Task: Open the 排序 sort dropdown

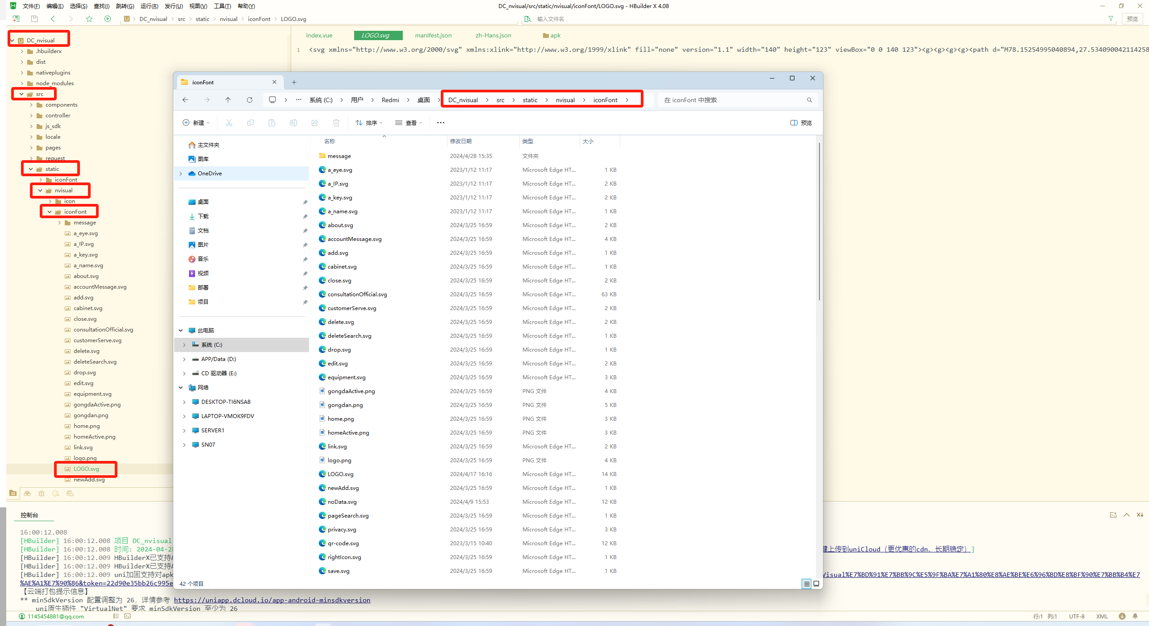Action: (x=369, y=123)
